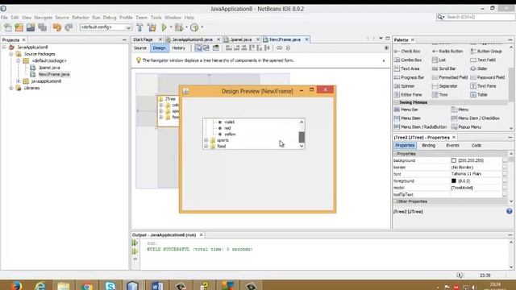Expand the Libraries node

point(11,88)
